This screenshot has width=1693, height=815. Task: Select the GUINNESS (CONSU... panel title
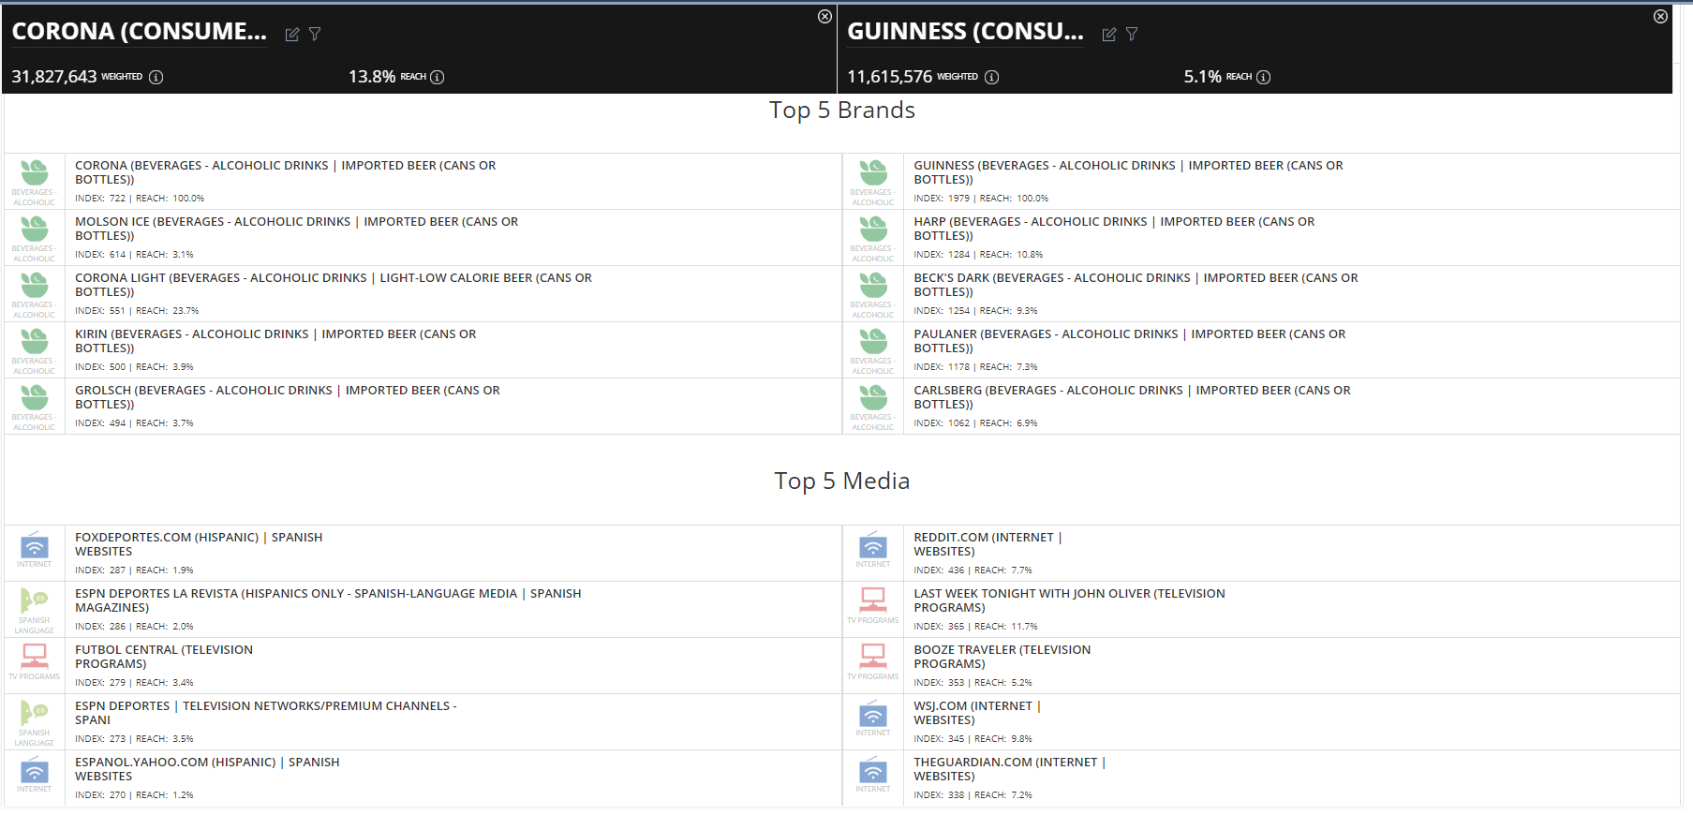(x=965, y=32)
